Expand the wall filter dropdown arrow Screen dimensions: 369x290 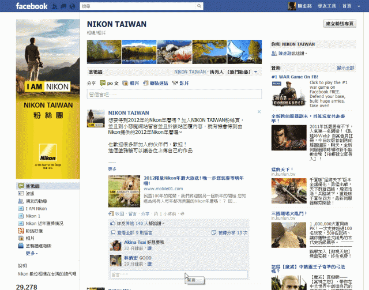coord(256,72)
